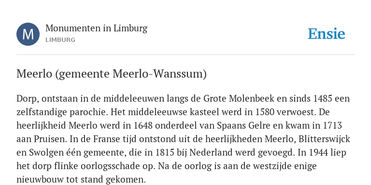
Task: Click the horizontal divider below the header
Action: point(185,55)
